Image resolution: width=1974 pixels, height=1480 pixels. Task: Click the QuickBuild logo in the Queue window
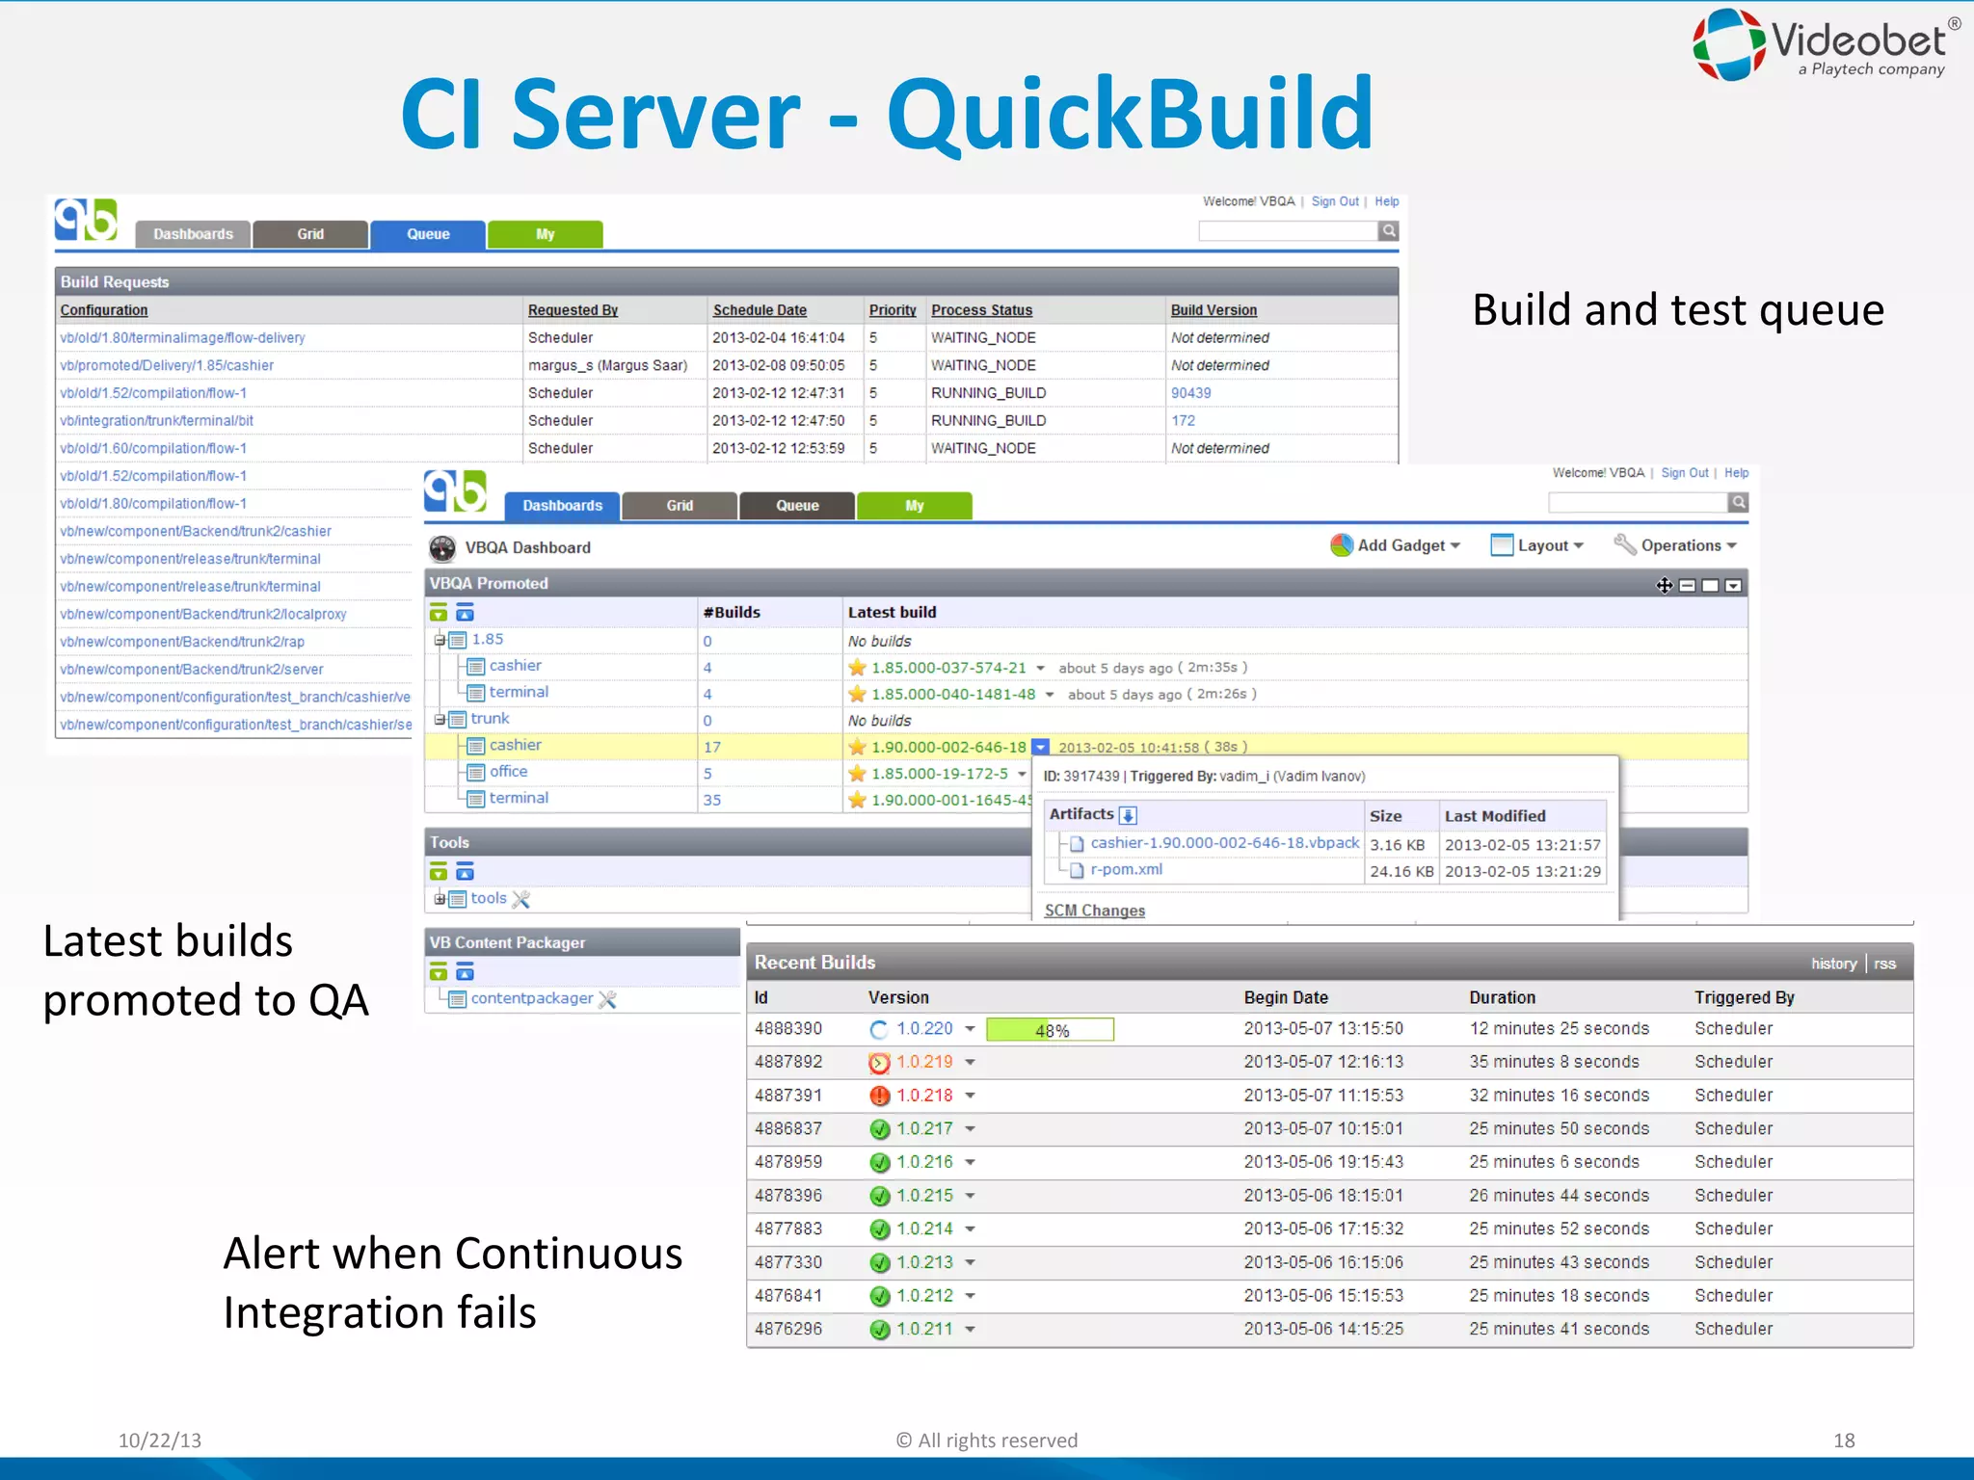(x=86, y=221)
